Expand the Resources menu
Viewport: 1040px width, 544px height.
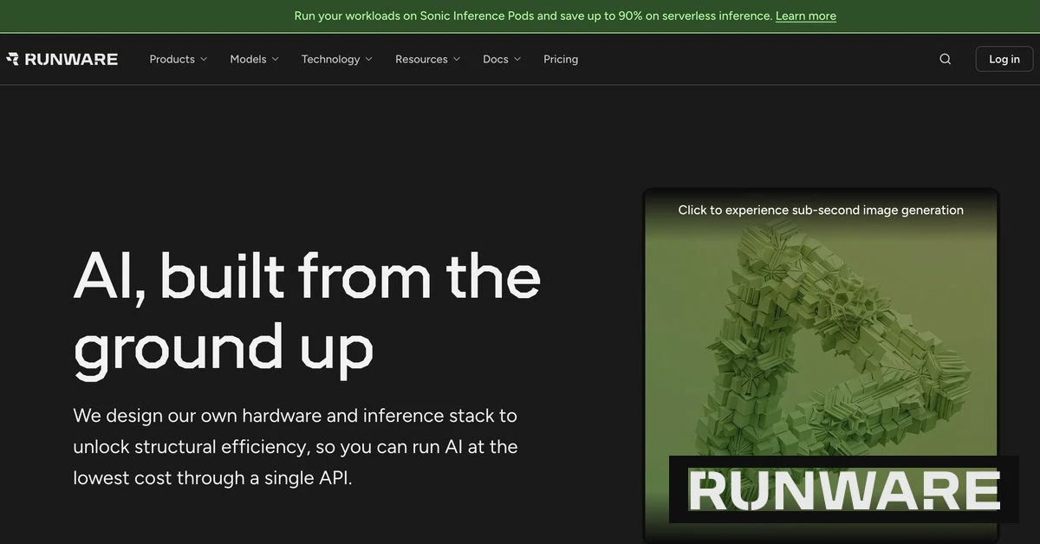(428, 59)
